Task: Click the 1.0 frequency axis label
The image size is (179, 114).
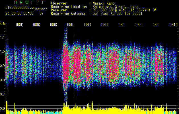Action: click(2, 52)
